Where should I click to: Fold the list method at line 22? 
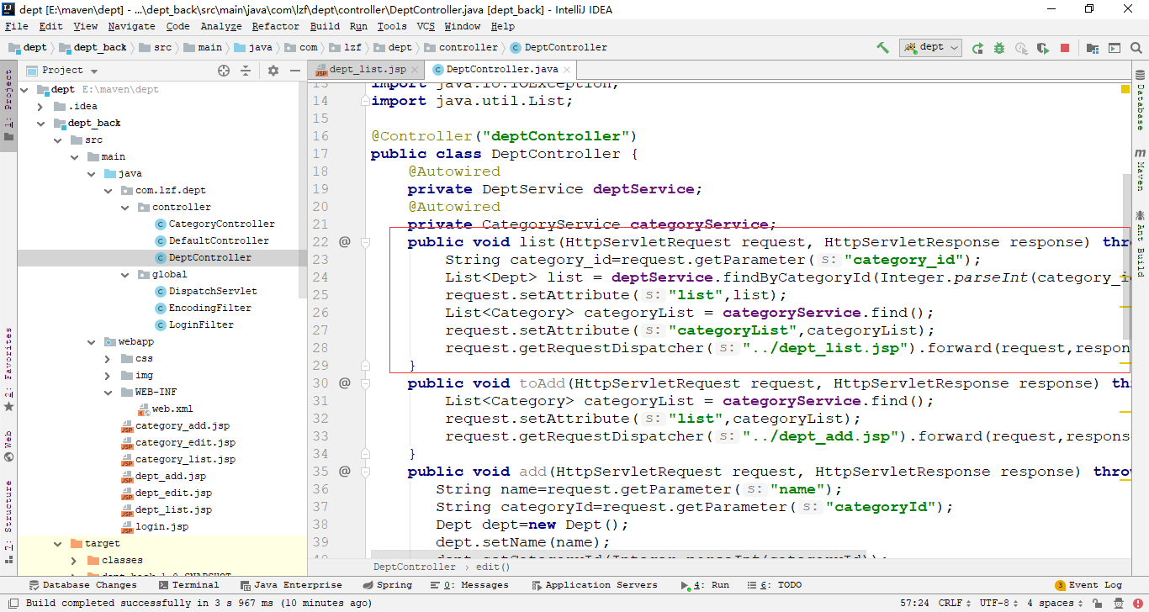366,242
